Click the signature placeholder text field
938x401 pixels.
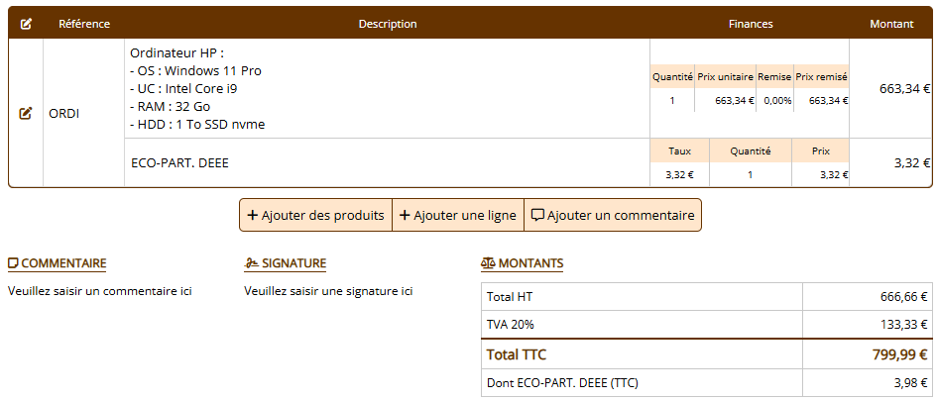(x=328, y=291)
